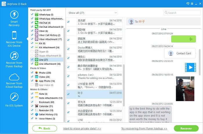Open Smart Recovery mode
The image size is (203, 134).
pos(14,18)
